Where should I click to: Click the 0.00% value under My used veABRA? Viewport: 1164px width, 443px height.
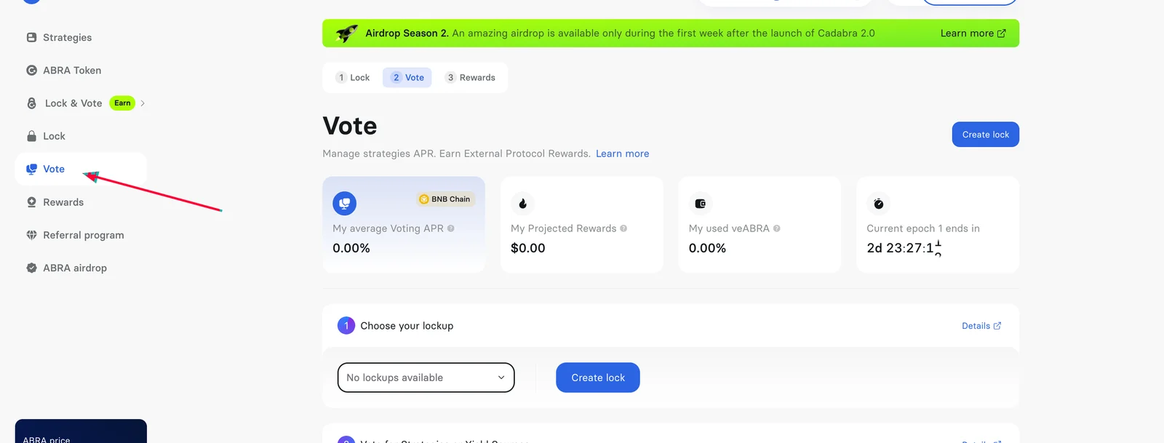tap(707, 248)
